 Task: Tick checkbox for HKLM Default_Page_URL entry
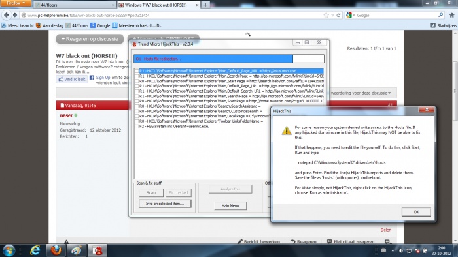pos(137,86)
